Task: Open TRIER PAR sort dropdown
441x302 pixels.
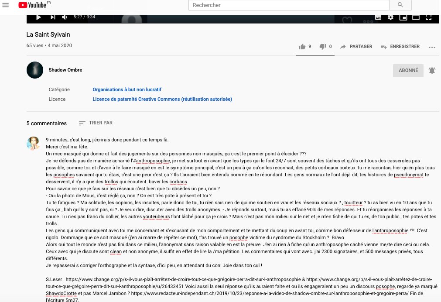Action: tap(96, 123)
